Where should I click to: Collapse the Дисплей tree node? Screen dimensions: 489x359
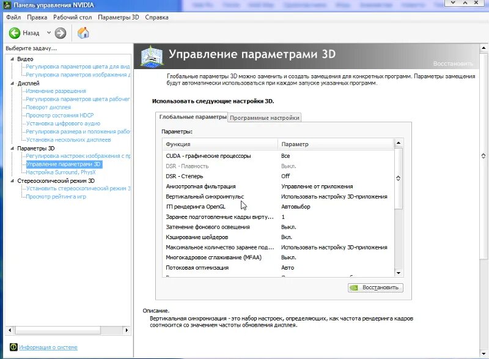coord(12,83)
